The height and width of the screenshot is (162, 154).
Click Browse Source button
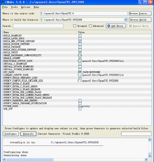tap(140, 13)
